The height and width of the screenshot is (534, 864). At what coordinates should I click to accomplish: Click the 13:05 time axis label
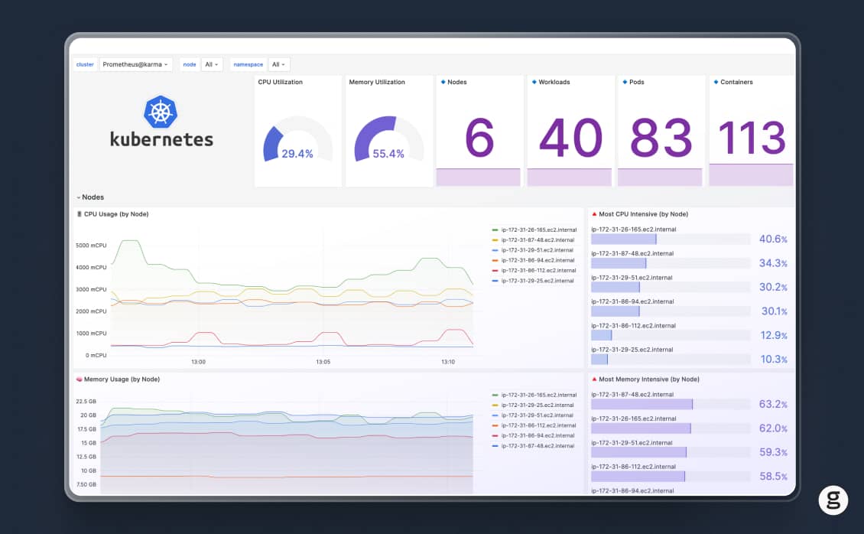(323, 362)
